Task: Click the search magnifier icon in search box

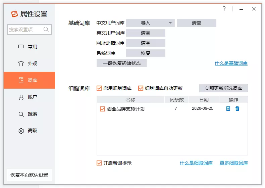Action: tap(46, 30)
